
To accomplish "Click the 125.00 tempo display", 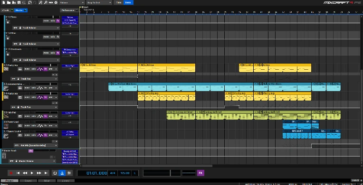I will [x=125, y=173].
